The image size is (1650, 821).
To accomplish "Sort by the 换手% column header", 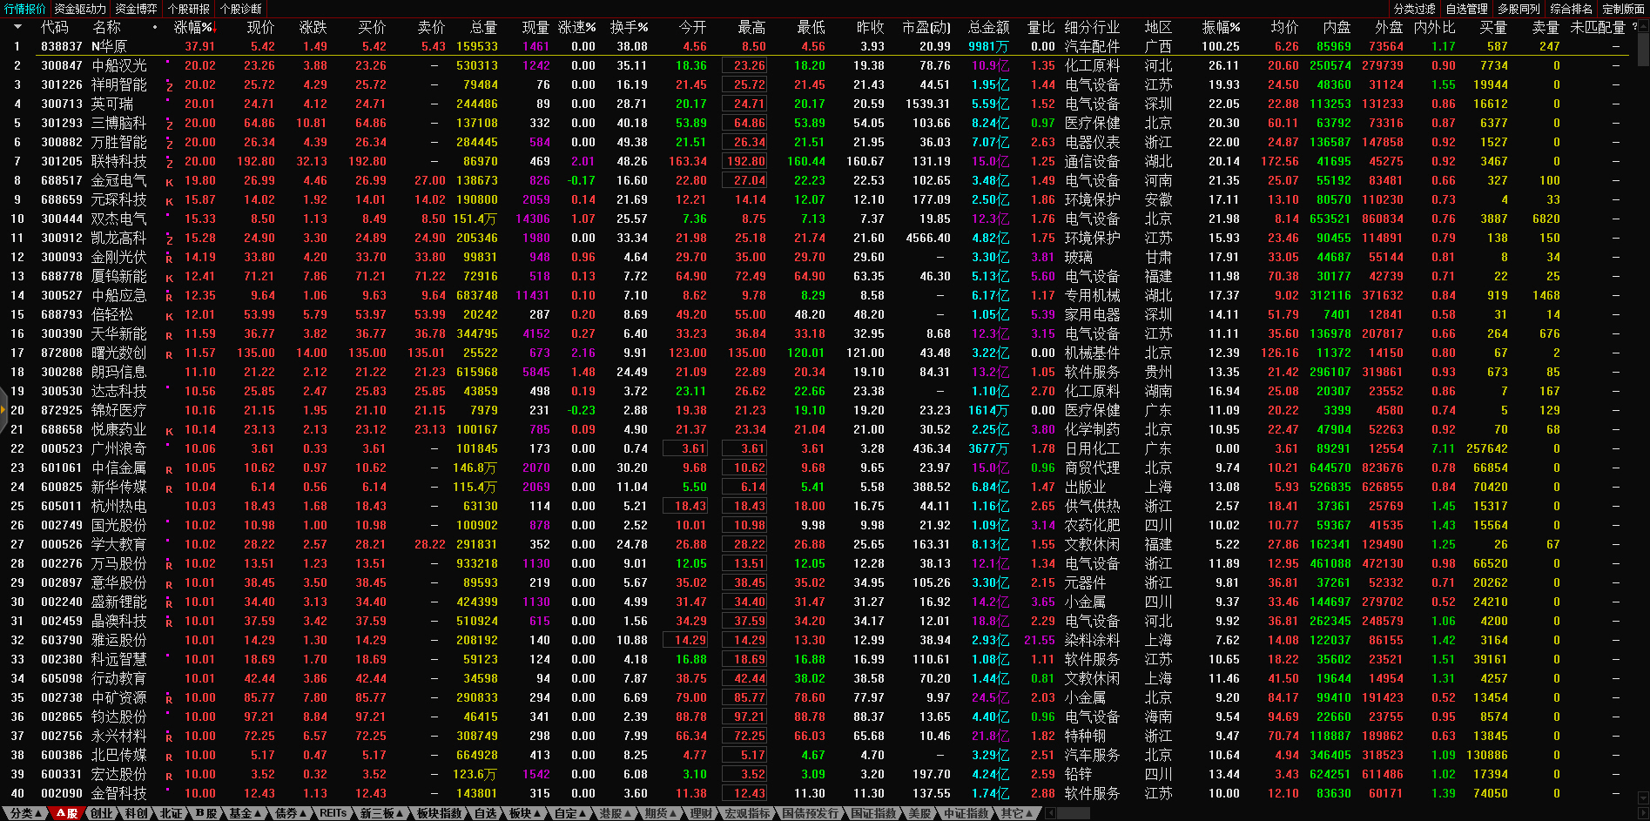I will point(629,27).
